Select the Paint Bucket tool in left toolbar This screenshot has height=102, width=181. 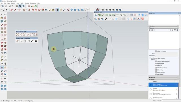(x=2, y=18)
